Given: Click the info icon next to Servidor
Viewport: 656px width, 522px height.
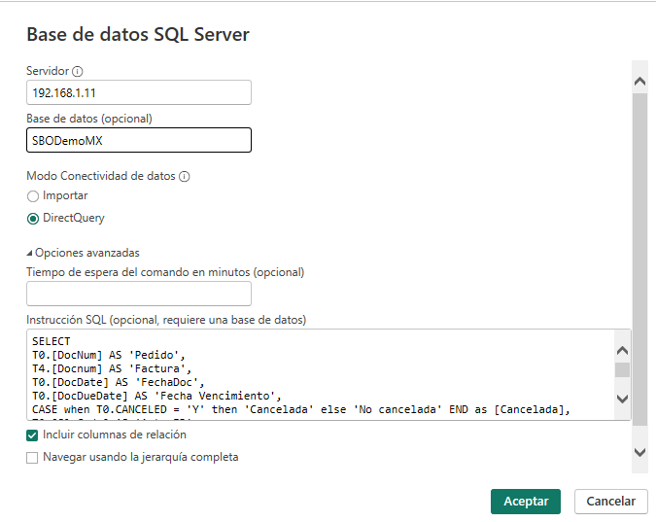Looking at the screenshot, I should coord(78,71).
